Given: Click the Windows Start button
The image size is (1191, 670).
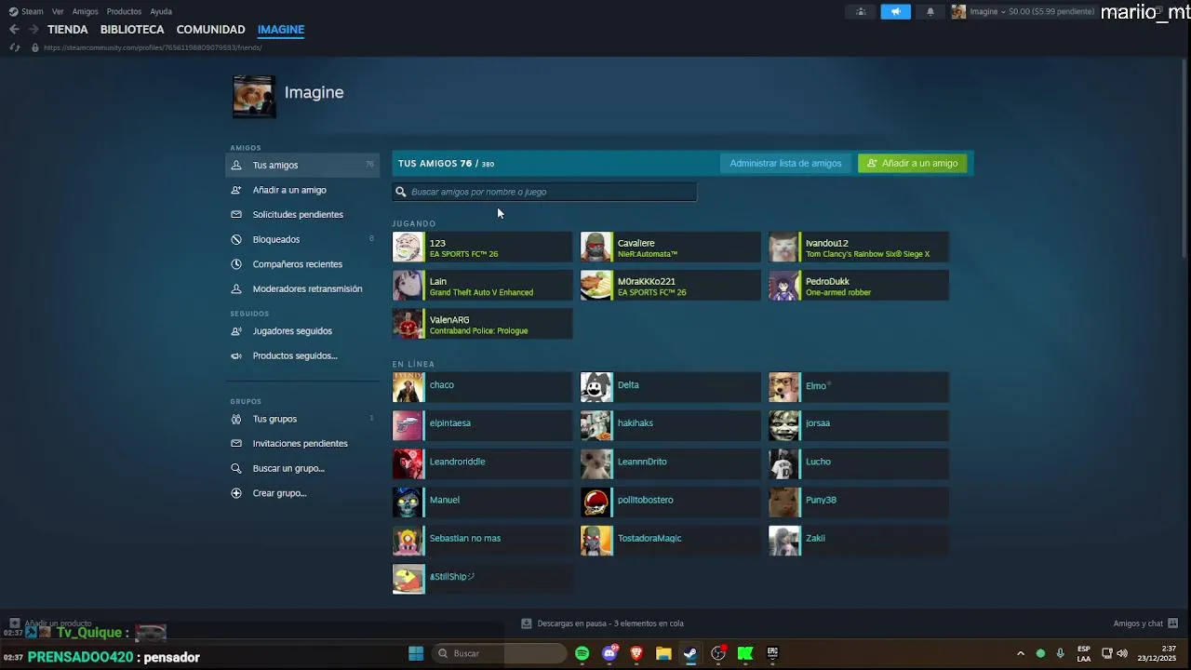Looking at the screenshot, I should click(x=416, y=653).
